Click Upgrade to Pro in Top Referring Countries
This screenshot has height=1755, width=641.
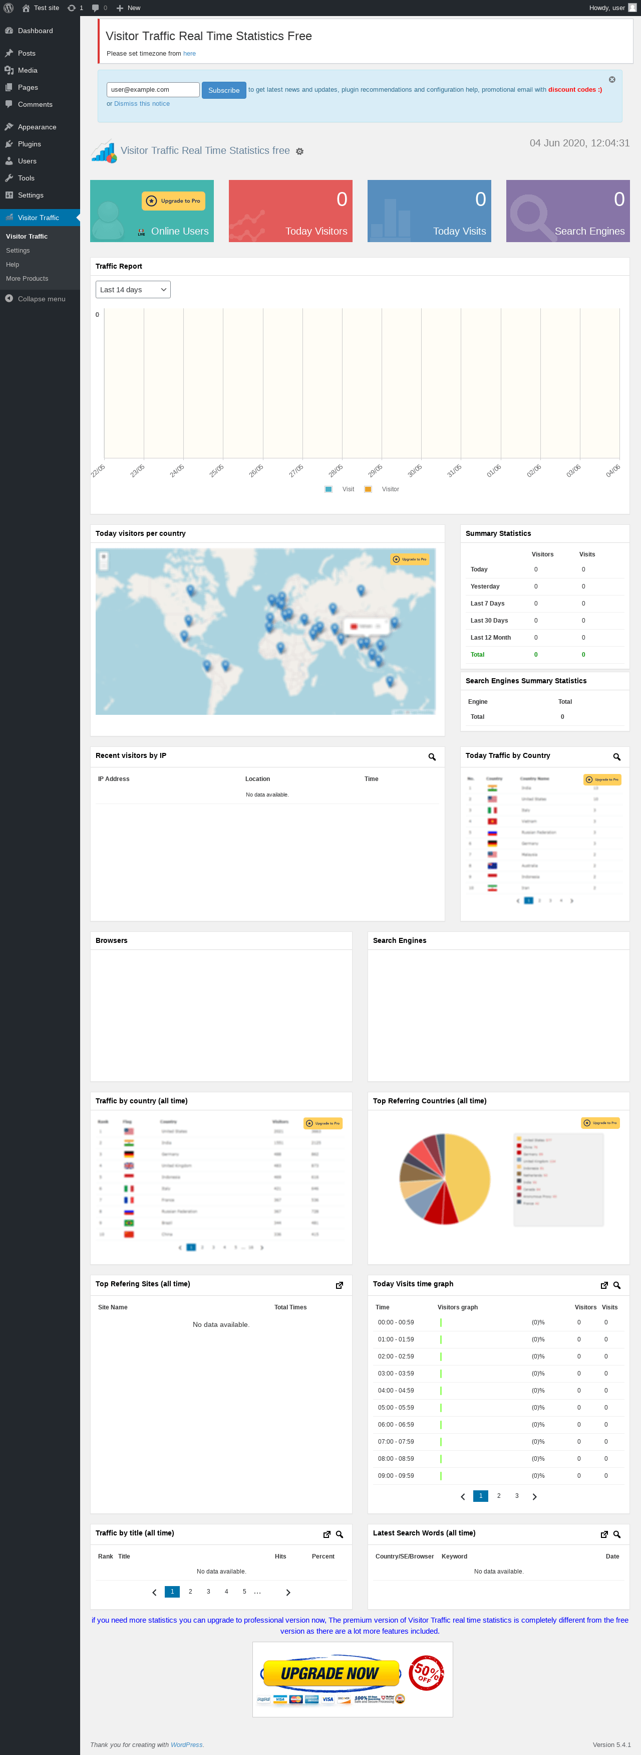pos(600,1123)
